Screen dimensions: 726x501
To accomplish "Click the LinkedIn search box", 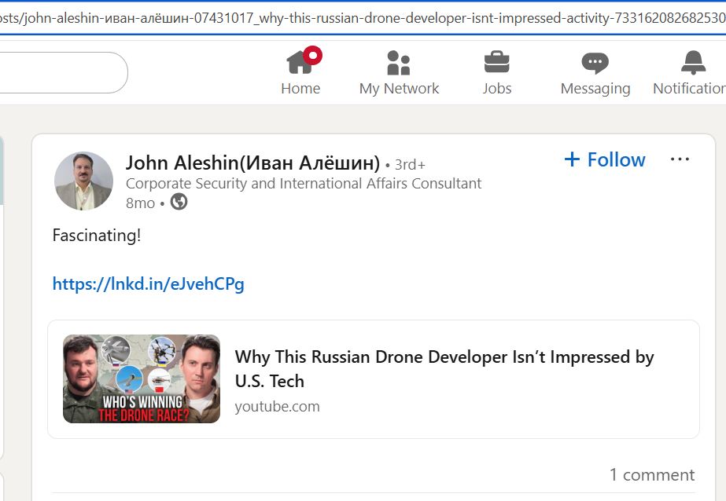I will [x=63, y=73].
